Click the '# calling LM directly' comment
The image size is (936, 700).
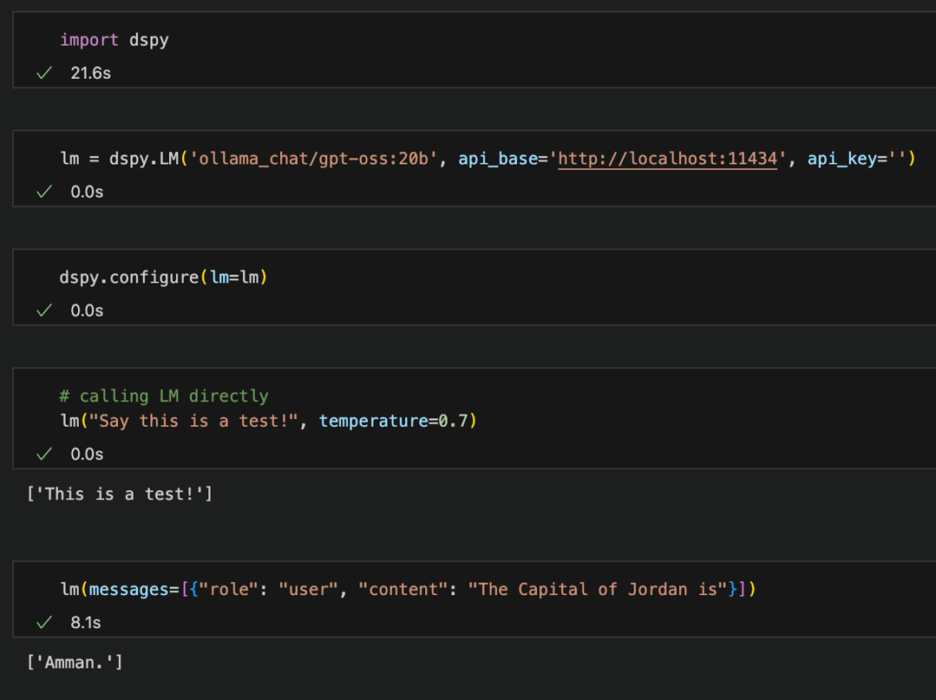pos(164,396)
